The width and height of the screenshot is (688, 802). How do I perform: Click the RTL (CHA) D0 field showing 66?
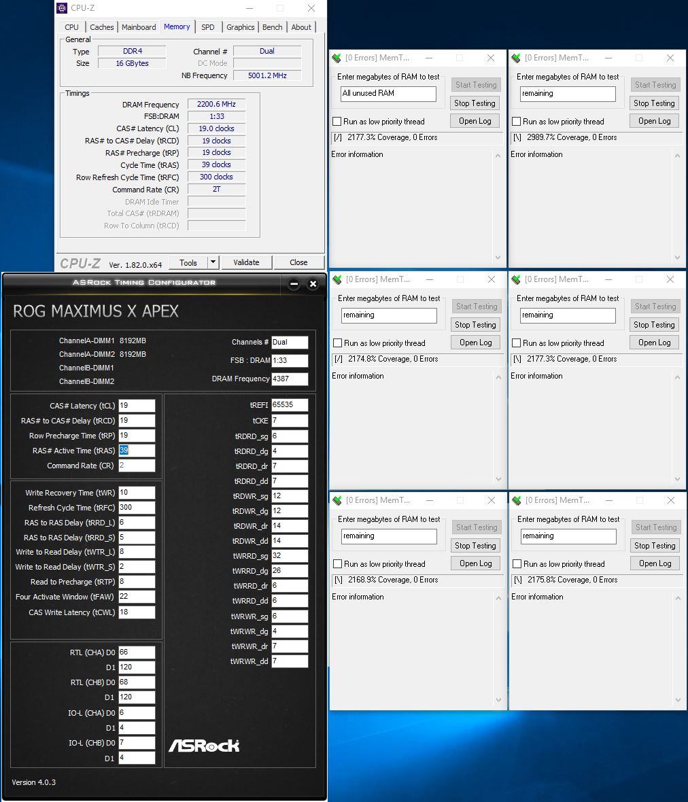pyautogui.click(x=137, y=652)
